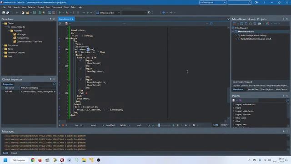
Task: Click the Windows Start button
Action: (5, 160)
